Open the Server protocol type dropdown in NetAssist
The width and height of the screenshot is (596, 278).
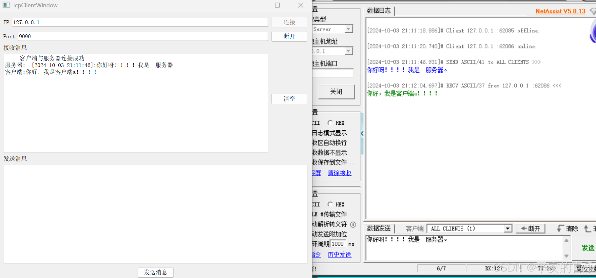tap(349, 29)
